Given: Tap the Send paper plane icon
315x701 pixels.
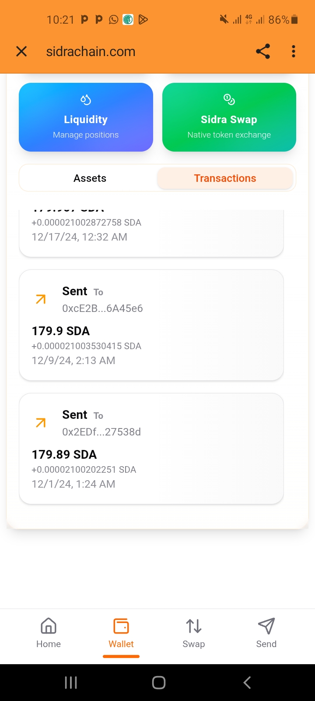Looking at the screenshot, I should click(266, 627).
